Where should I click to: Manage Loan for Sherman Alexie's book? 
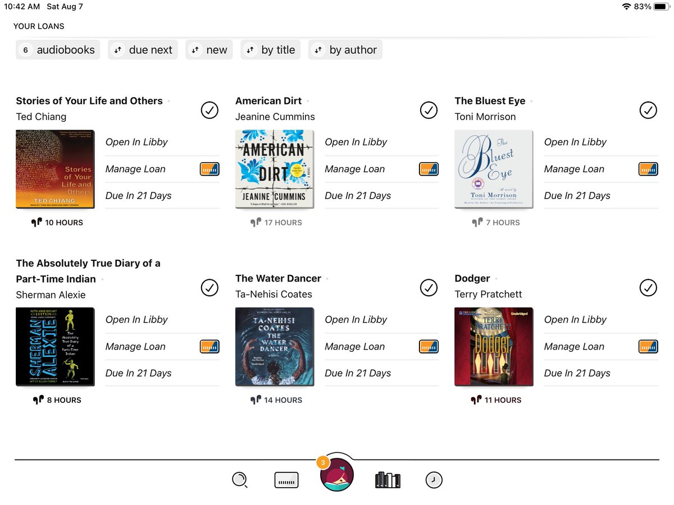tap(135, 346)
